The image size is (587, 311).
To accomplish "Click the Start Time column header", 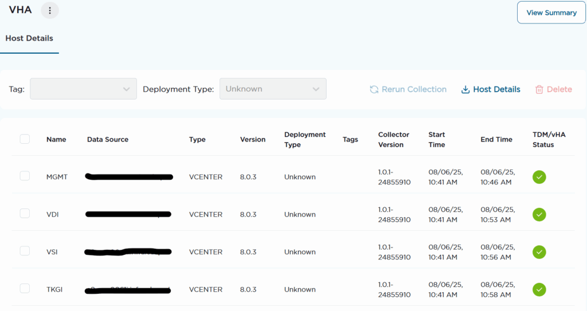I will (436, 140).
